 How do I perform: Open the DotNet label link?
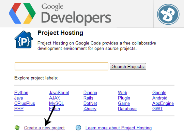pyautogui.click(x=90, y=103)
